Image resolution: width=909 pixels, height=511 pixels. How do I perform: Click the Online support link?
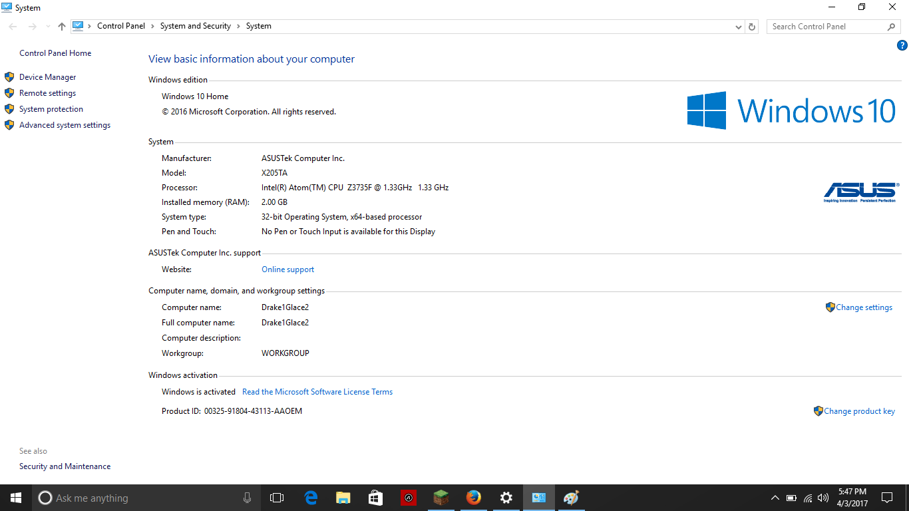[x=287, y=269]
